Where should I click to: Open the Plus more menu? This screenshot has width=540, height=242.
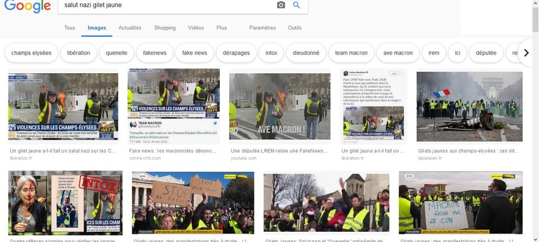[x=221, y=28]
